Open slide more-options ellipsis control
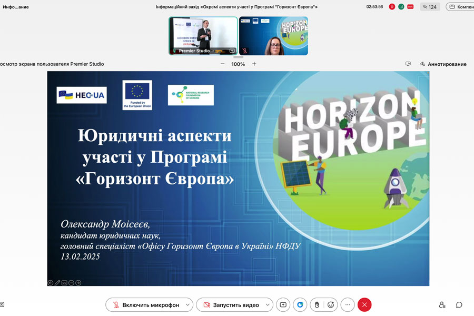This screenshot has height=316, width=474. (71, 283)
